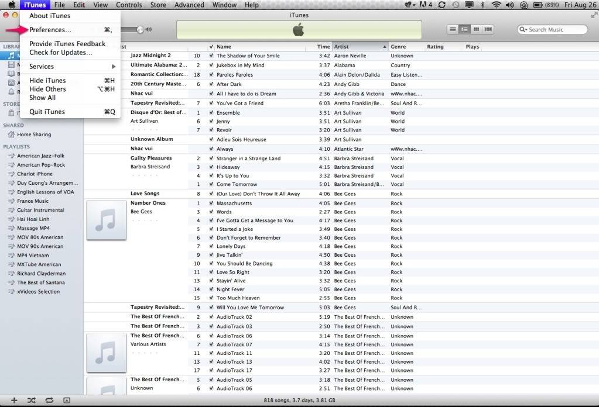Click the Massage MP4 playlist icon

pos(11,228)
